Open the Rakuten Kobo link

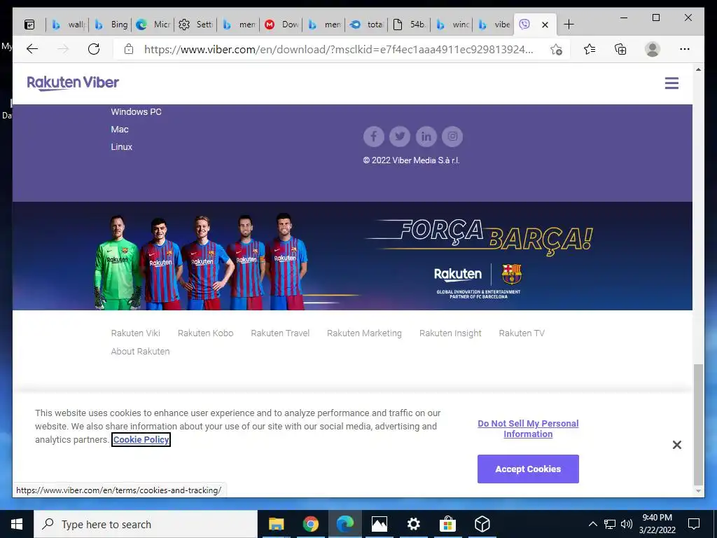[205, 333]
